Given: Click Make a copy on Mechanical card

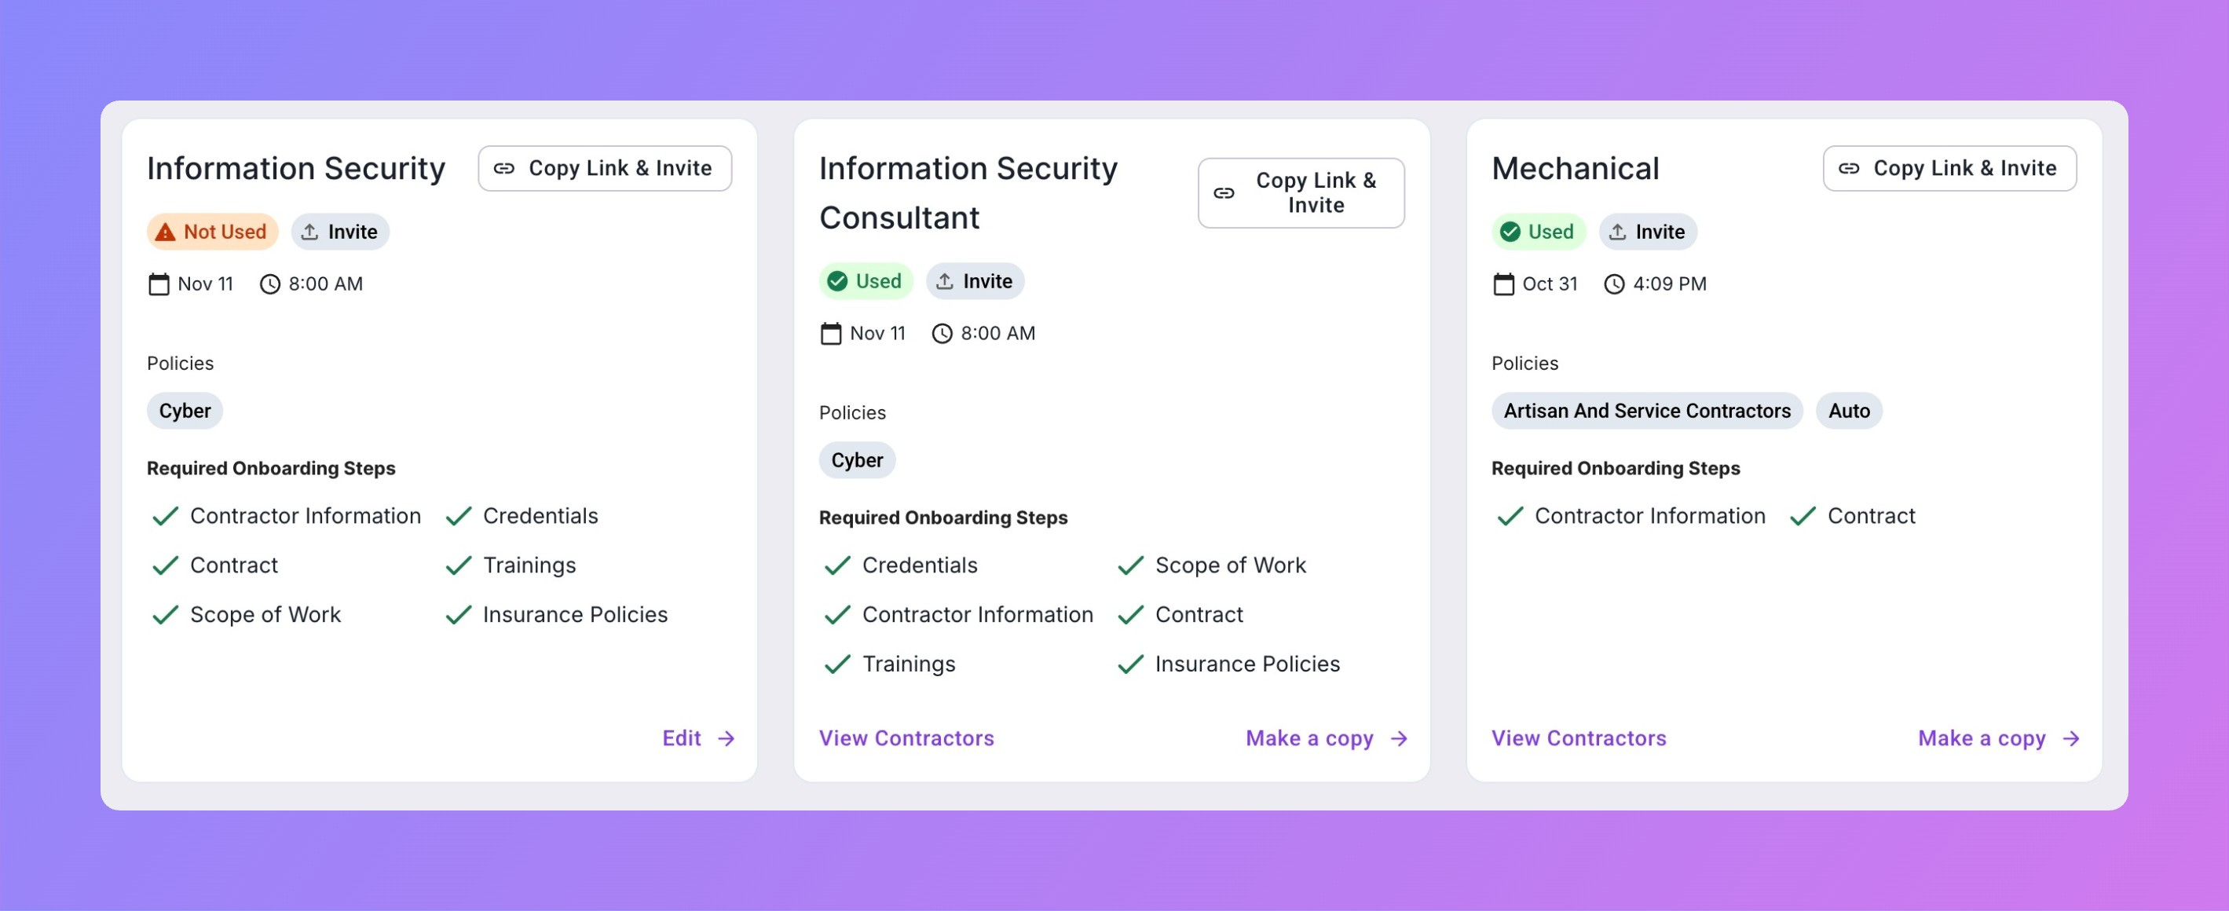Looking at the screenshot, I should click(1981, 738).
